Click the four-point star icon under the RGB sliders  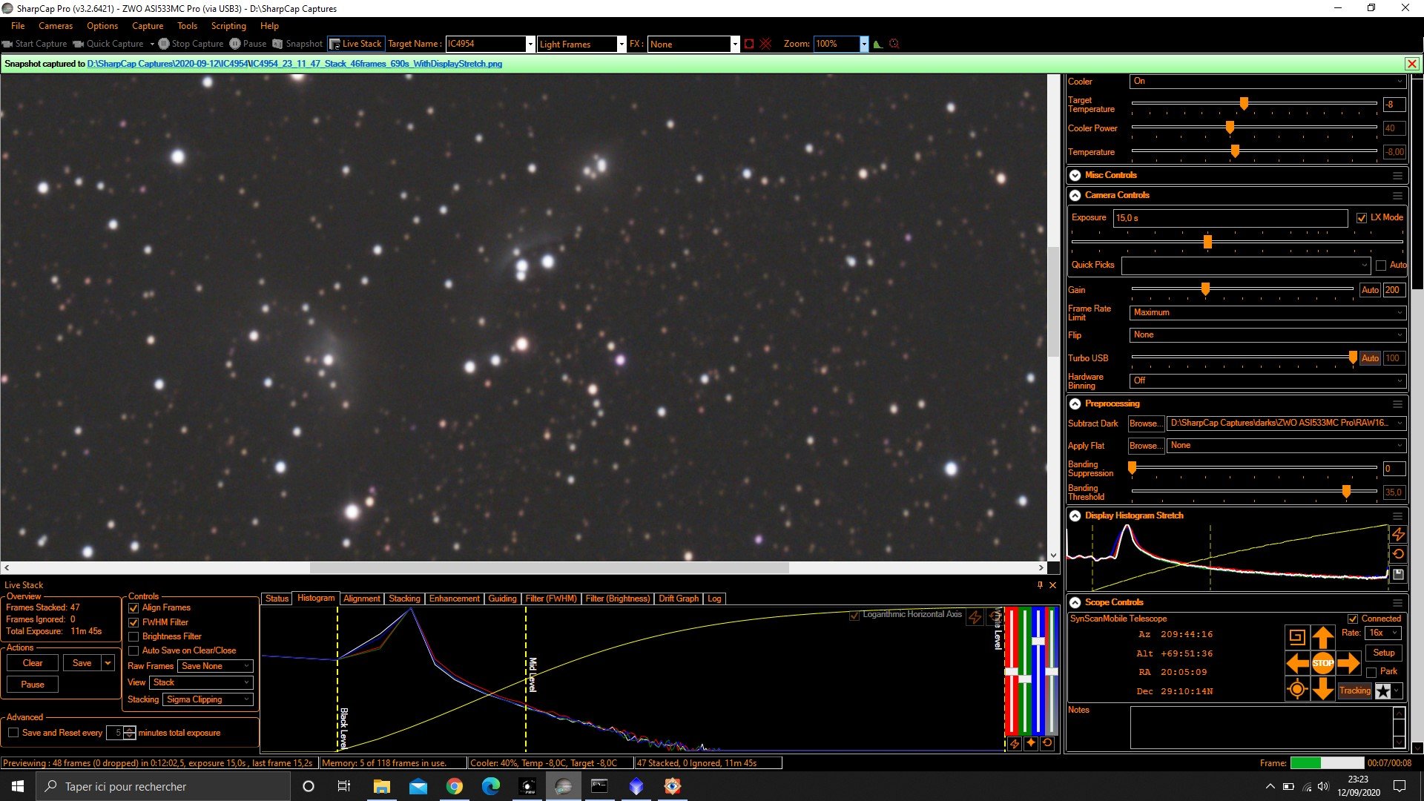click(x=1031, y=743)
